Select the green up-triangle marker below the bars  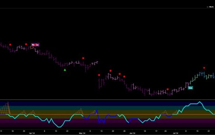(x=65, y=70)
